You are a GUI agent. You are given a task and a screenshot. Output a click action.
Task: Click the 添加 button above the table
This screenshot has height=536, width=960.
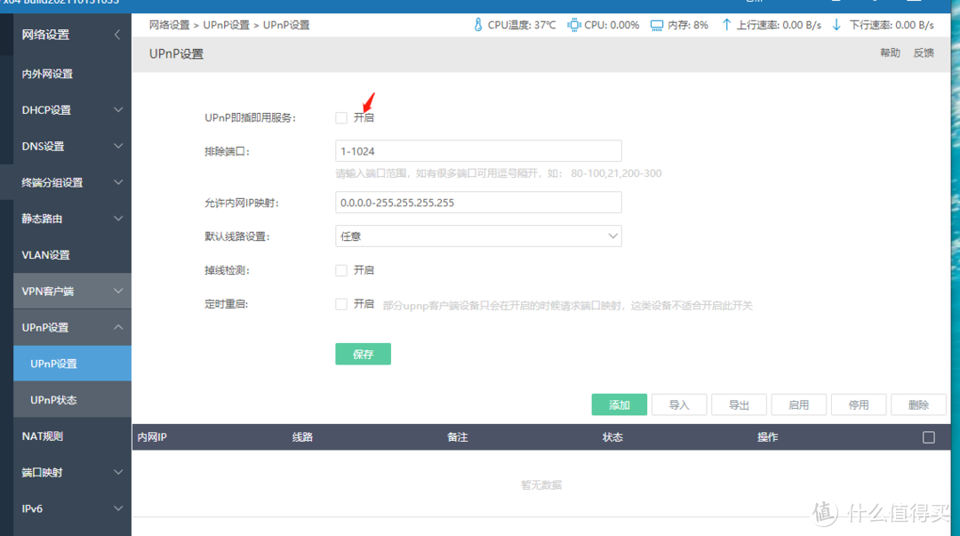(x=619, y=404)
